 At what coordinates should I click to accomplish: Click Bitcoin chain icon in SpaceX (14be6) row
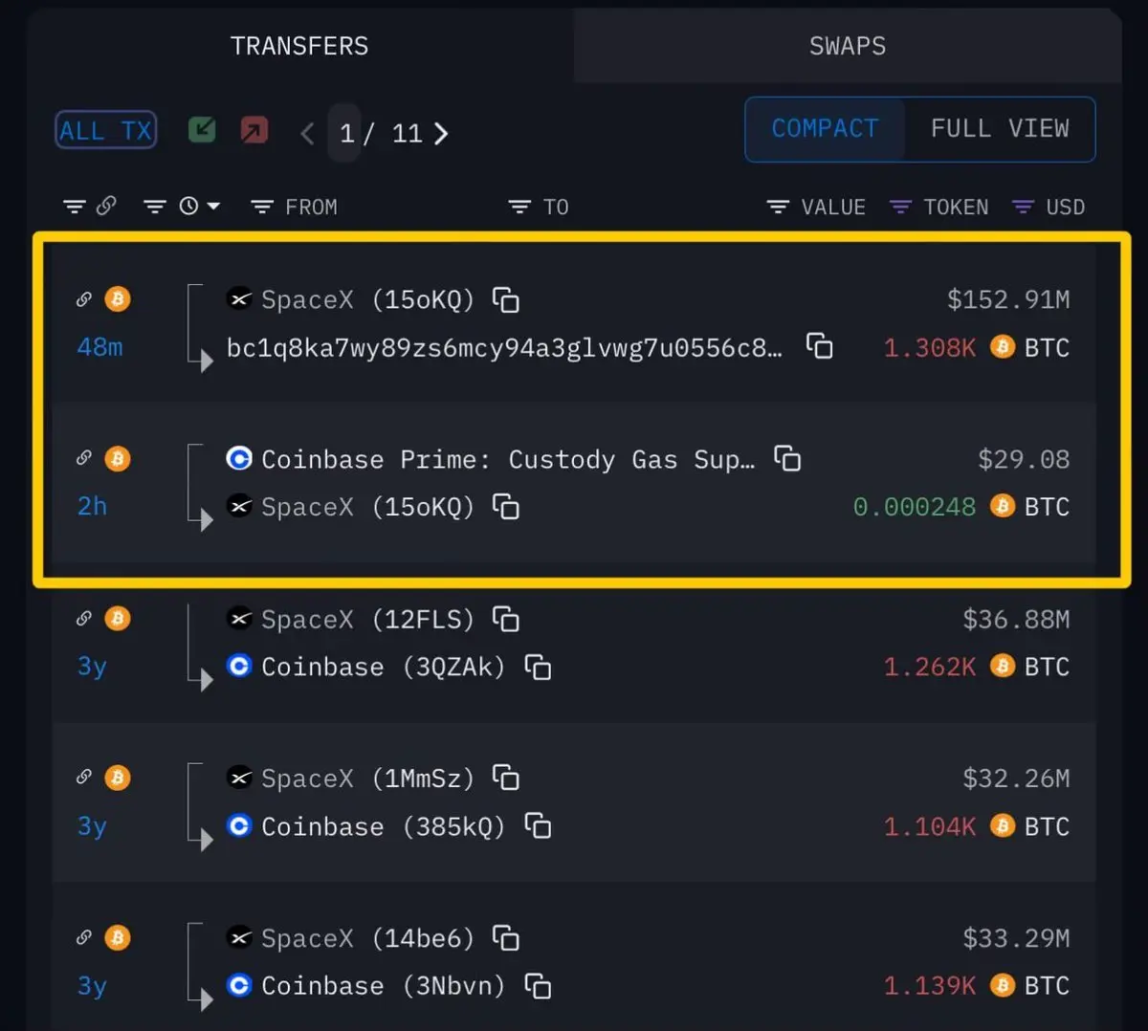(118, 937)
